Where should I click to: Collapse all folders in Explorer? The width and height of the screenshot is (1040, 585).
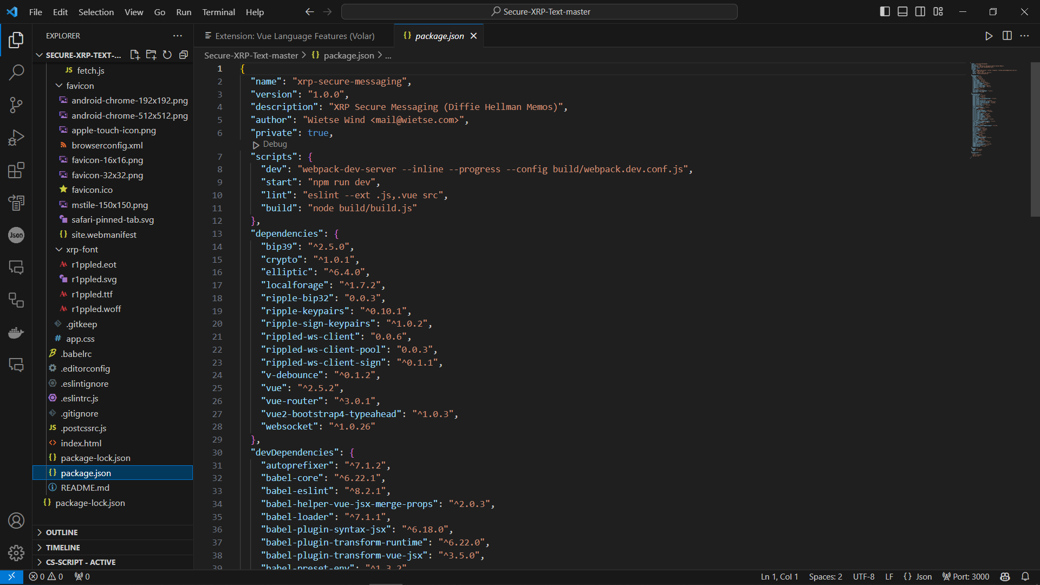tap(184, 55)
